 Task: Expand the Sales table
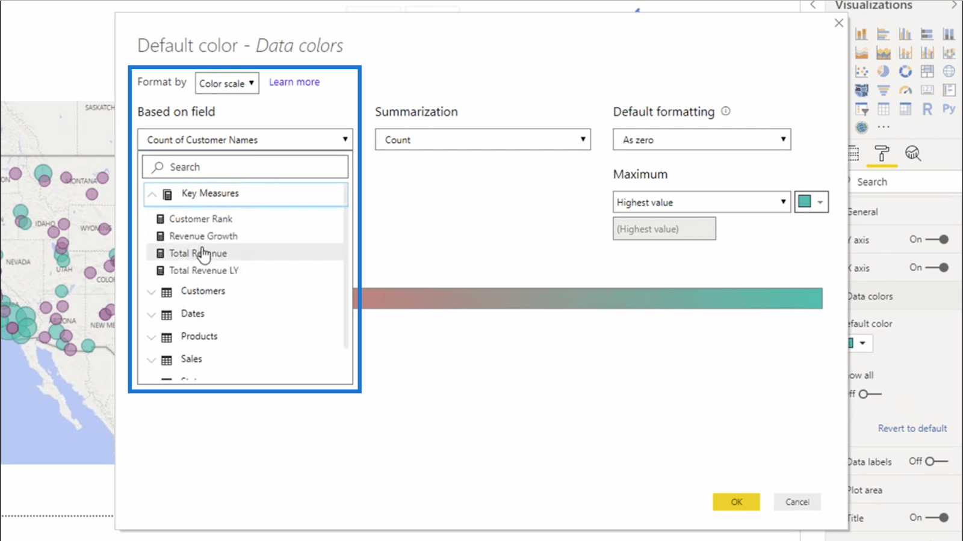(151, 360)
